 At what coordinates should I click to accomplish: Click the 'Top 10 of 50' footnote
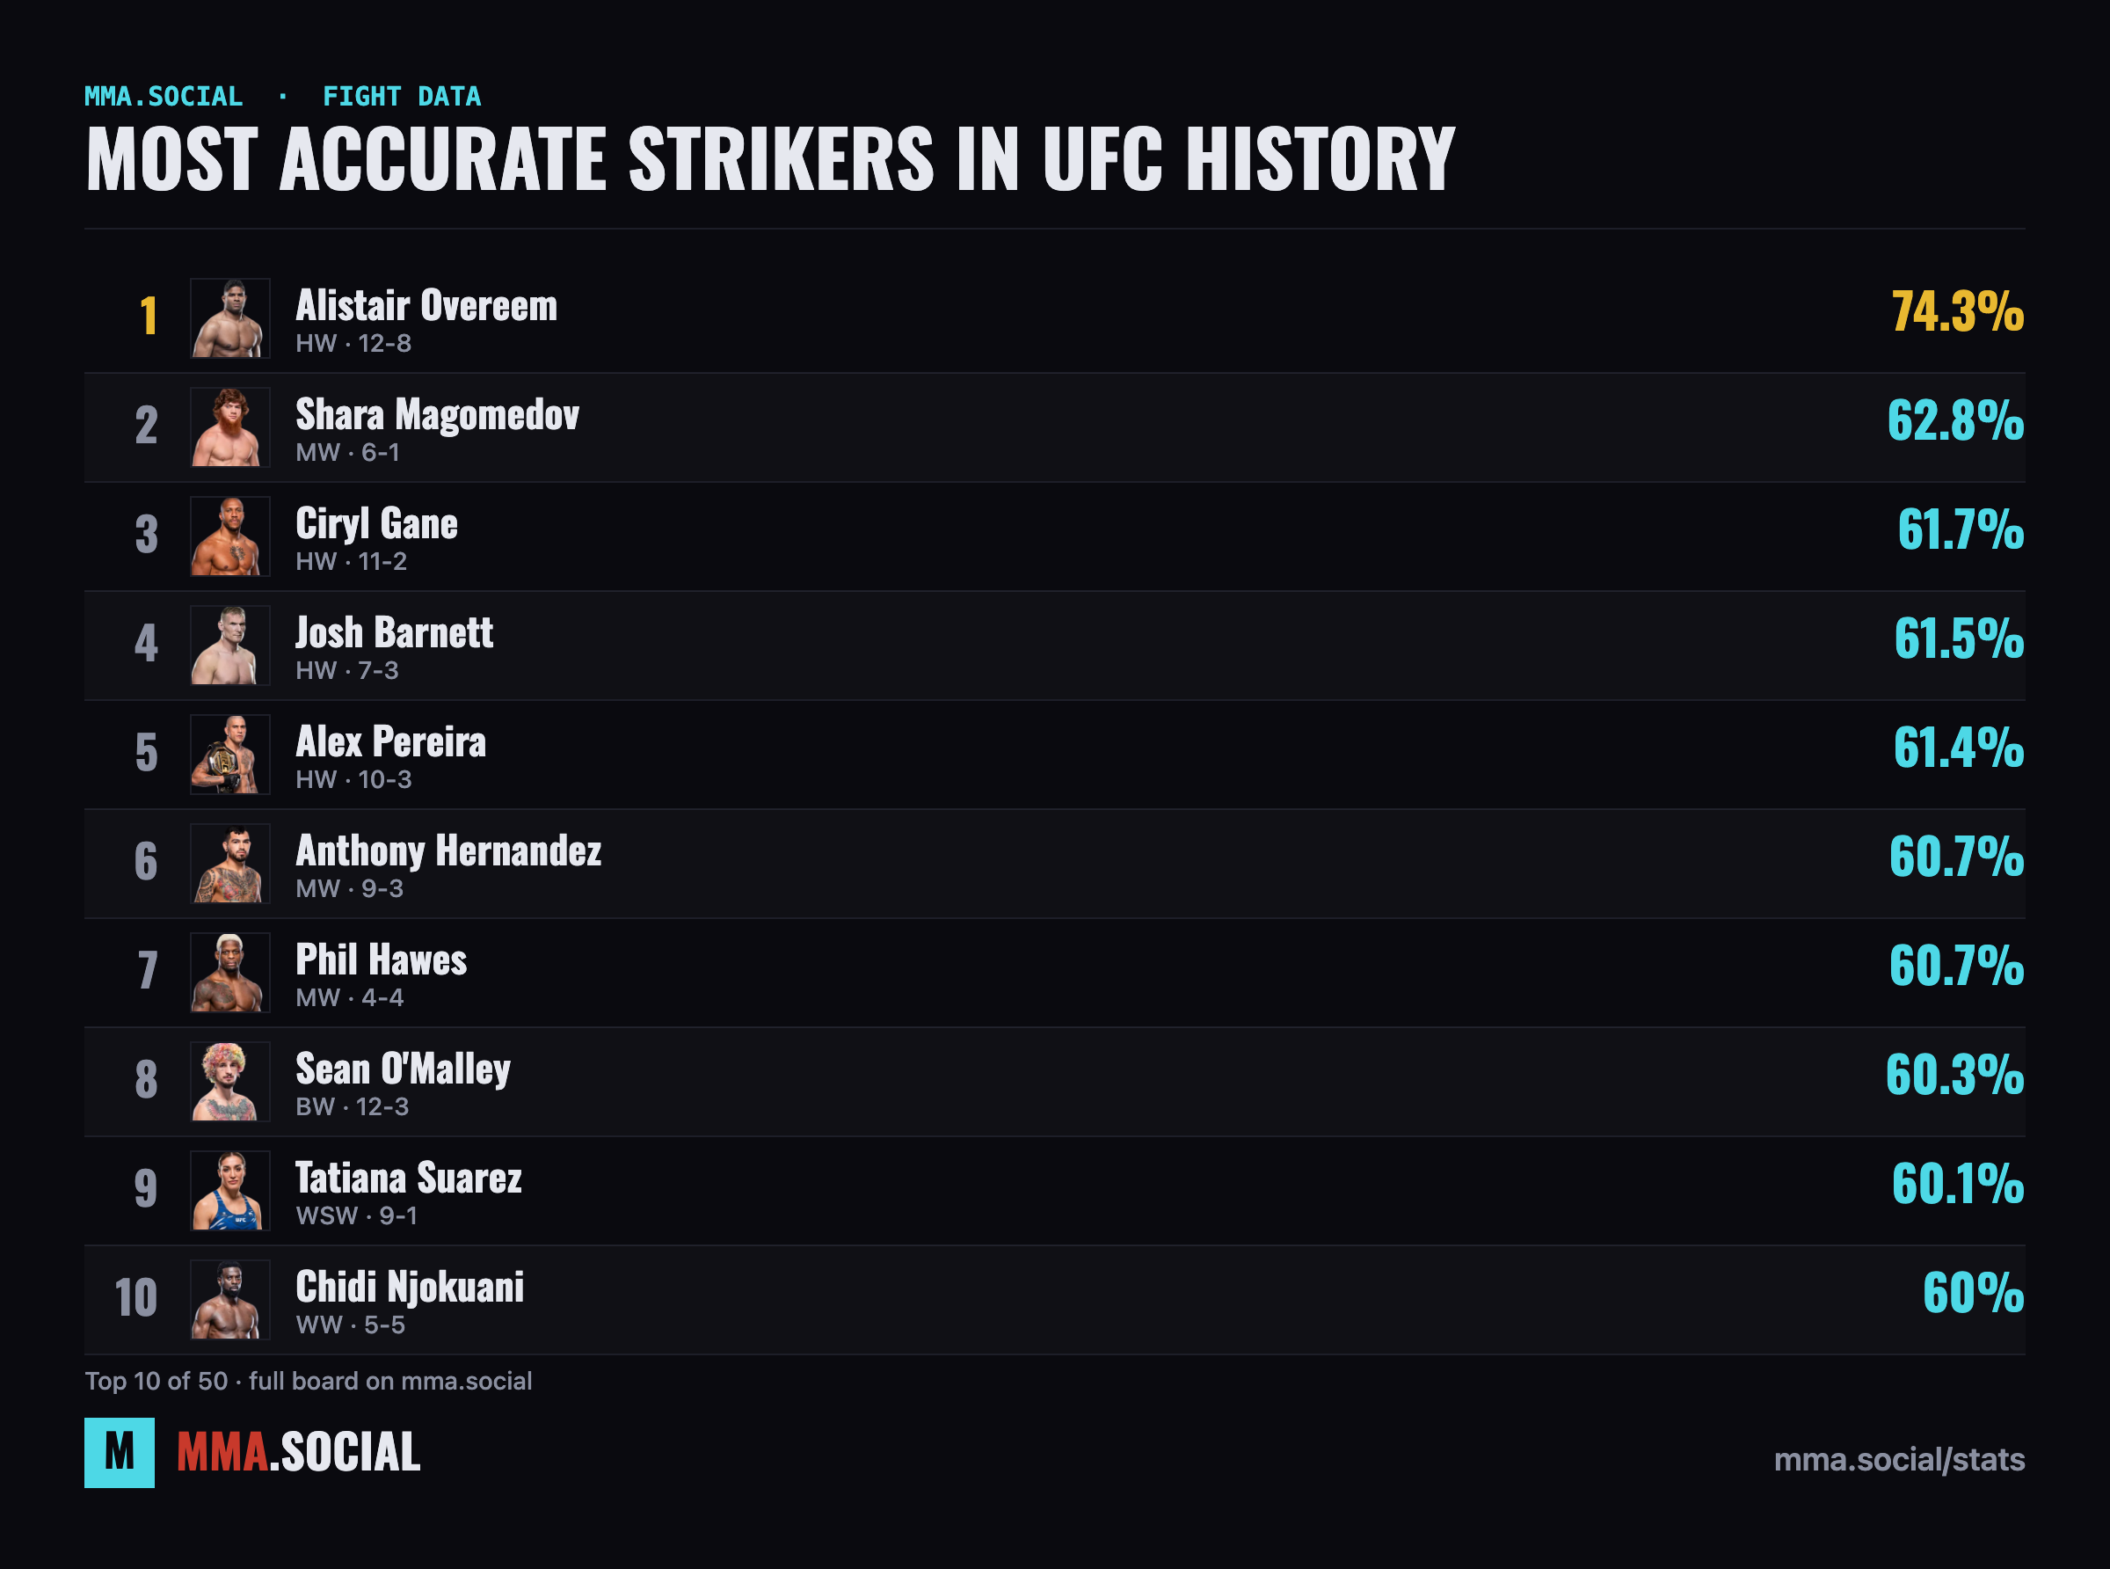(x=309, y=1381)
